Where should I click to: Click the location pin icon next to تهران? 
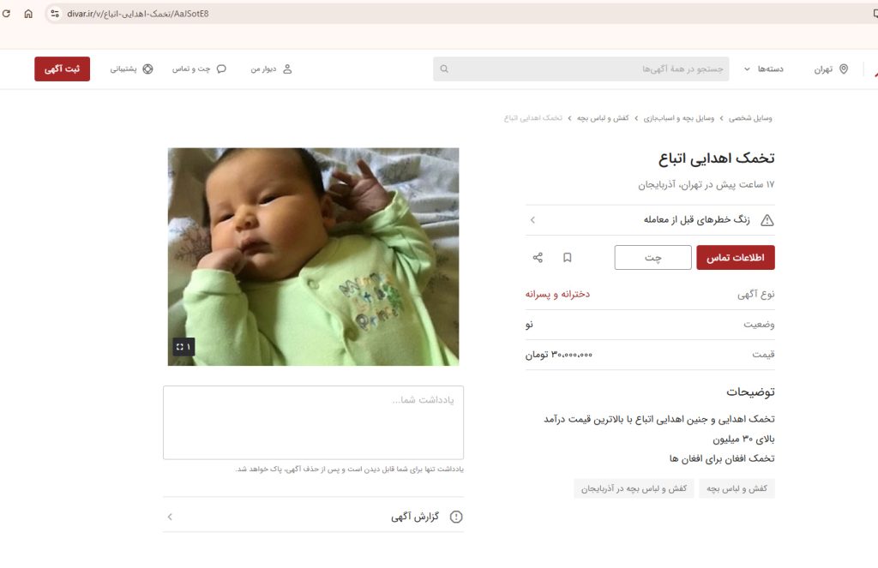(844, 69)
